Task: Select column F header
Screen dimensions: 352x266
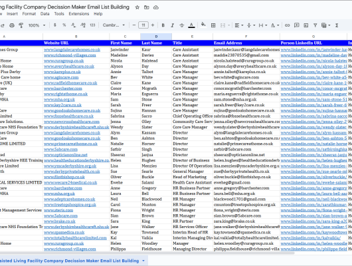Action: coord(246,37)
